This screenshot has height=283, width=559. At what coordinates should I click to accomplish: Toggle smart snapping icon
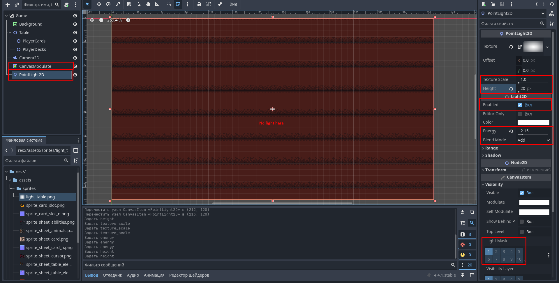(169, 4)
